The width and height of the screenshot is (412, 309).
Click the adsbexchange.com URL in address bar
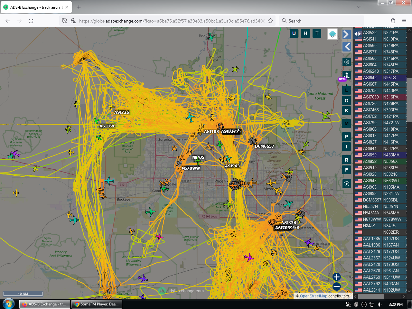point(172,21)
